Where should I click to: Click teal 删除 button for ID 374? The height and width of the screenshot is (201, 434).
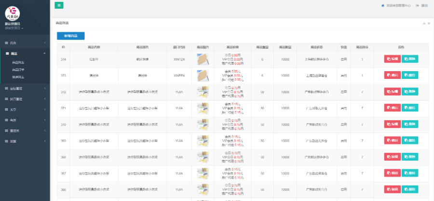(410, 59)
